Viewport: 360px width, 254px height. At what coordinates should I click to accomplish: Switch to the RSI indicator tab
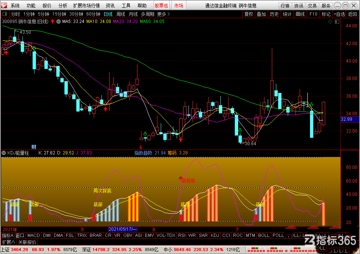(182, 235)
